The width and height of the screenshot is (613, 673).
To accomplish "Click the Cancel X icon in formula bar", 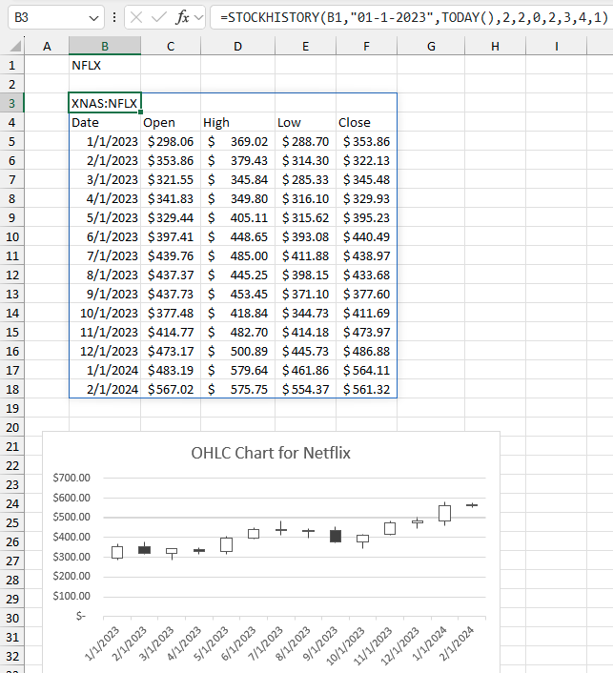I will point(136,17).
